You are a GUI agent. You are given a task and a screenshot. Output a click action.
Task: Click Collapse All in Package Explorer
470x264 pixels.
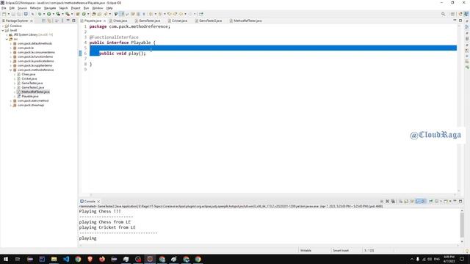click(x=43, y=21)
